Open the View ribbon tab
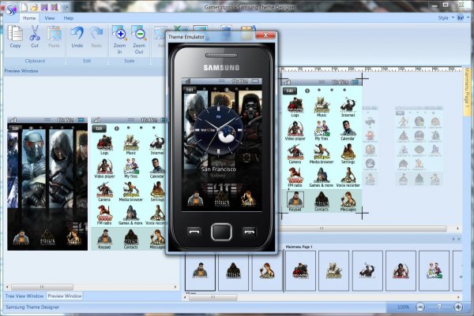474x316 pixels. [50, 18]
